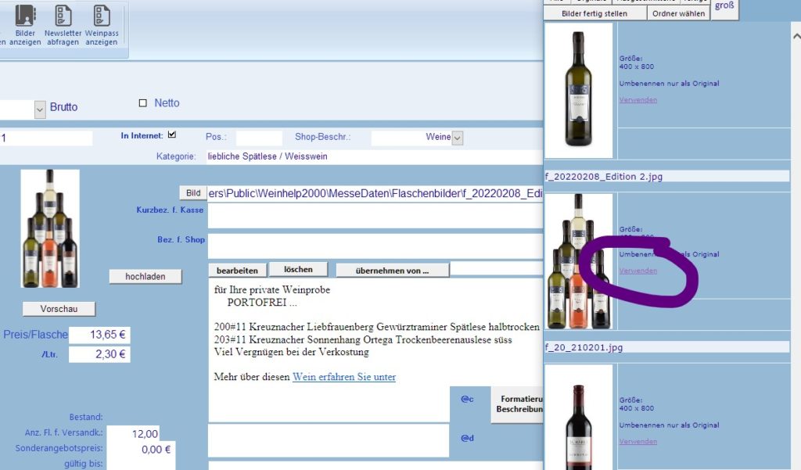Select the red wine bottle thumbnail

coord(578,416)
